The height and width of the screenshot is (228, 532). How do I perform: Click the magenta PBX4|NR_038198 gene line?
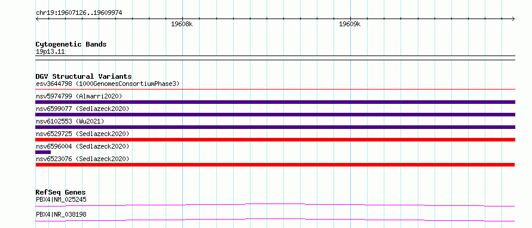click(x=275, y=220)
